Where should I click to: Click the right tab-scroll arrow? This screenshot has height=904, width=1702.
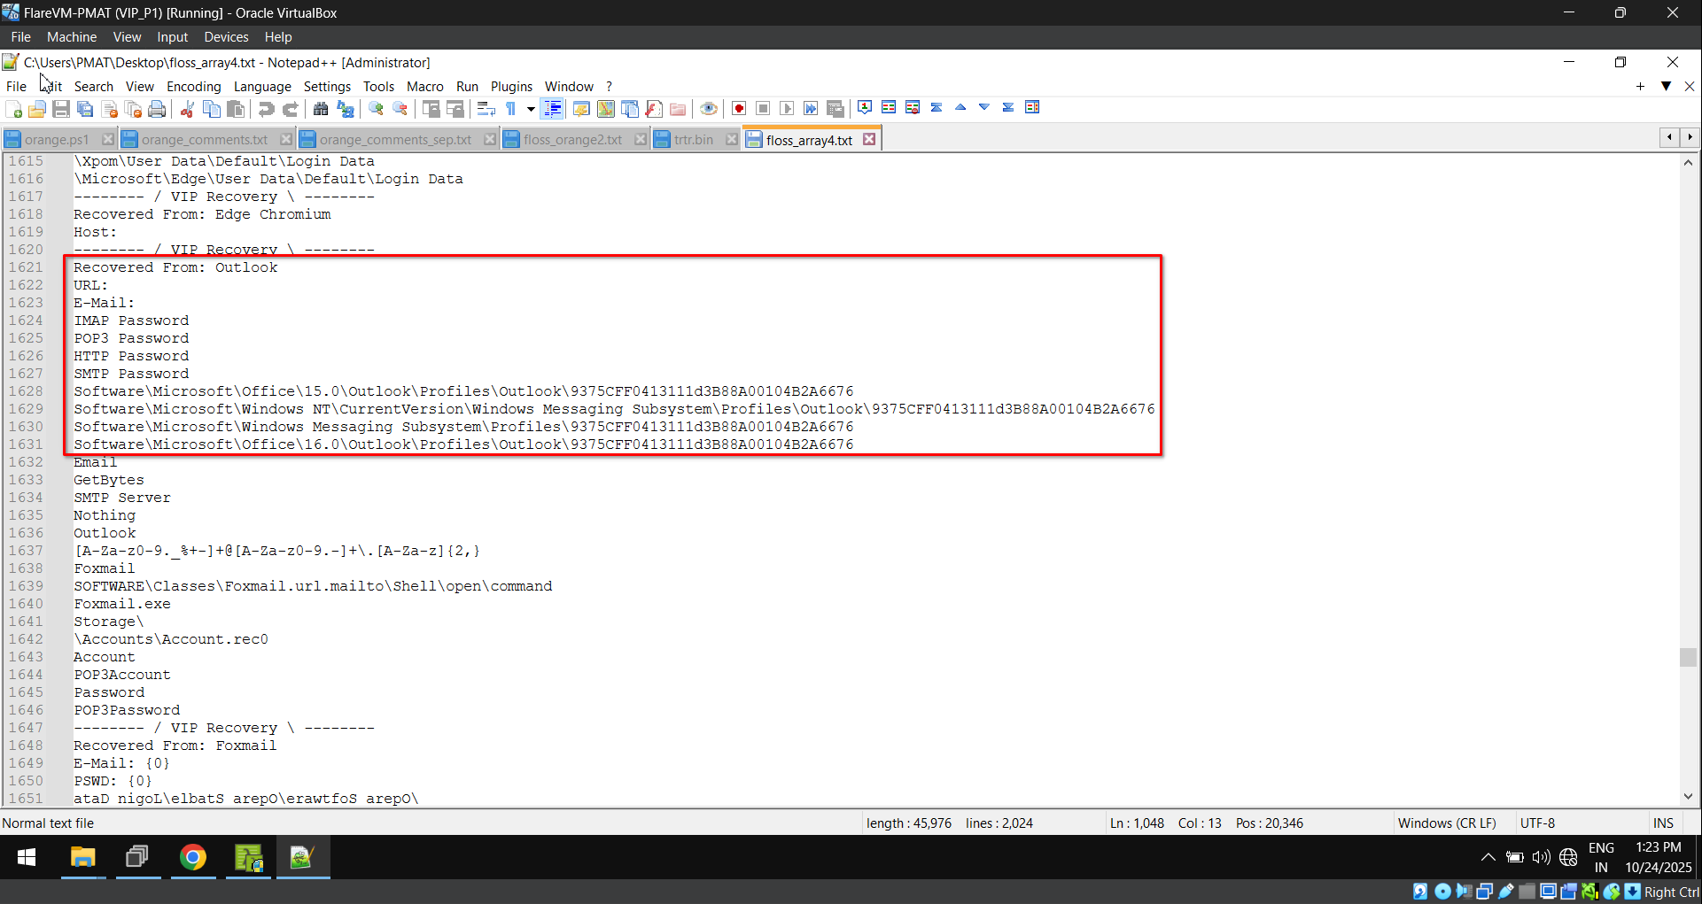[x=1691, y=137]
